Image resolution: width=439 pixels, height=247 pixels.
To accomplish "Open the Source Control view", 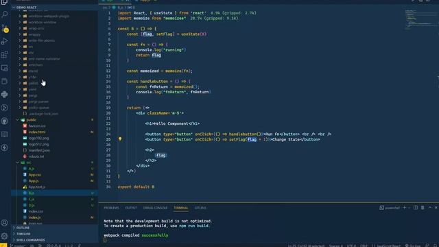I will [x=5, y=28].
